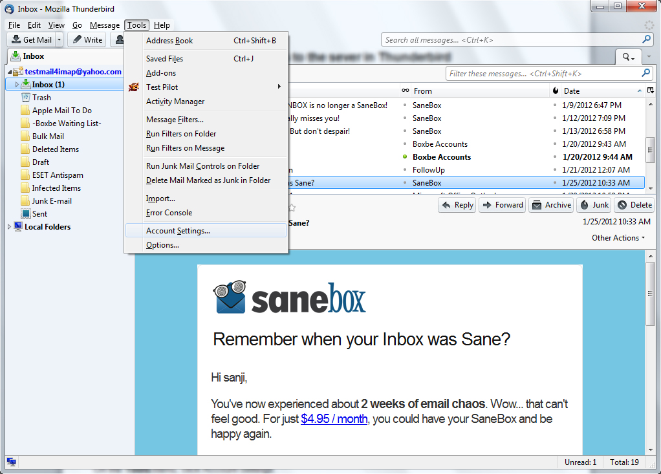Open Error Console
The image size is (661, 474).
tap(206, 212)
